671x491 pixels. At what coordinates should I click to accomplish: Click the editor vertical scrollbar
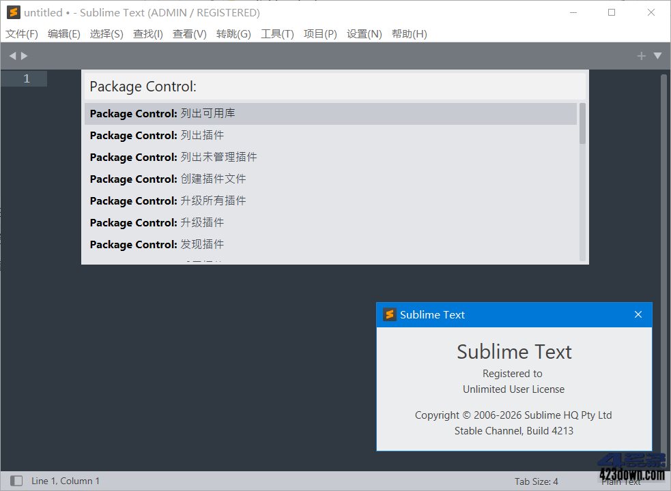point(663,269)
